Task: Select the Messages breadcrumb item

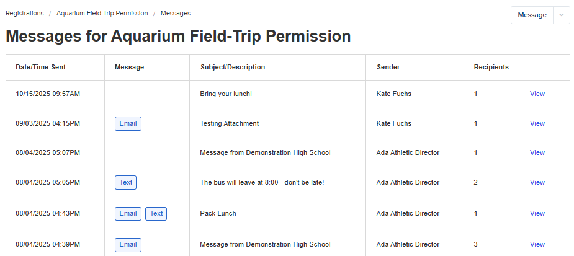Action: click(x=176, y=14)
